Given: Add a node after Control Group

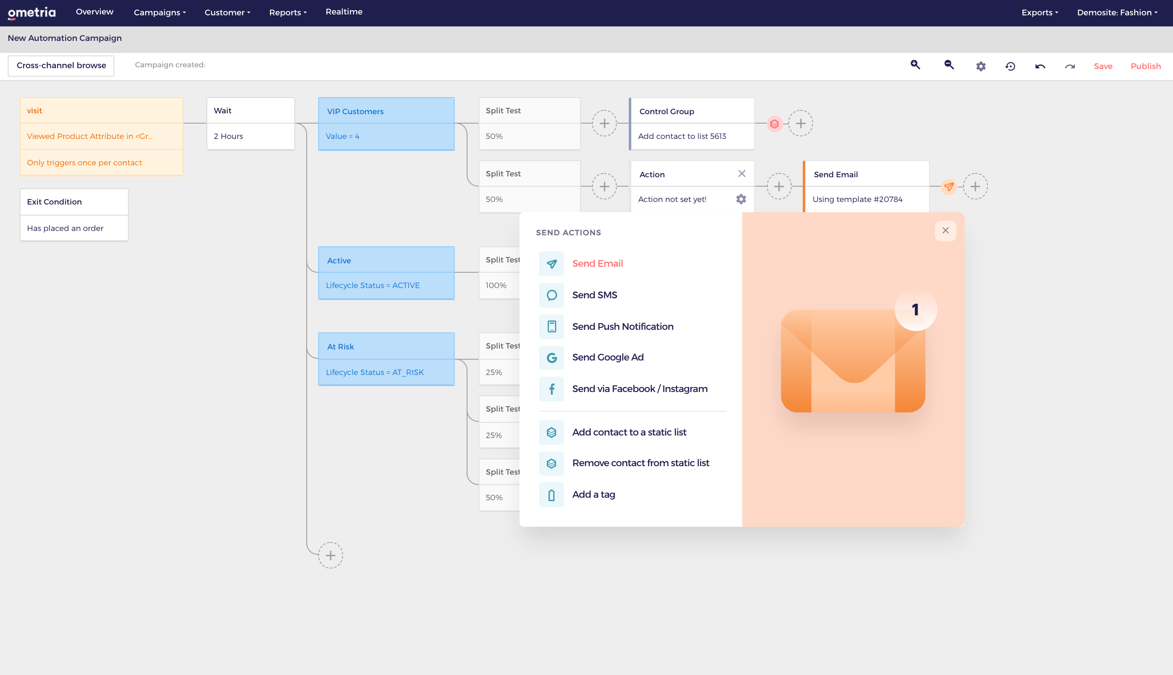Looking at the screenshot, I should (800, 123).
